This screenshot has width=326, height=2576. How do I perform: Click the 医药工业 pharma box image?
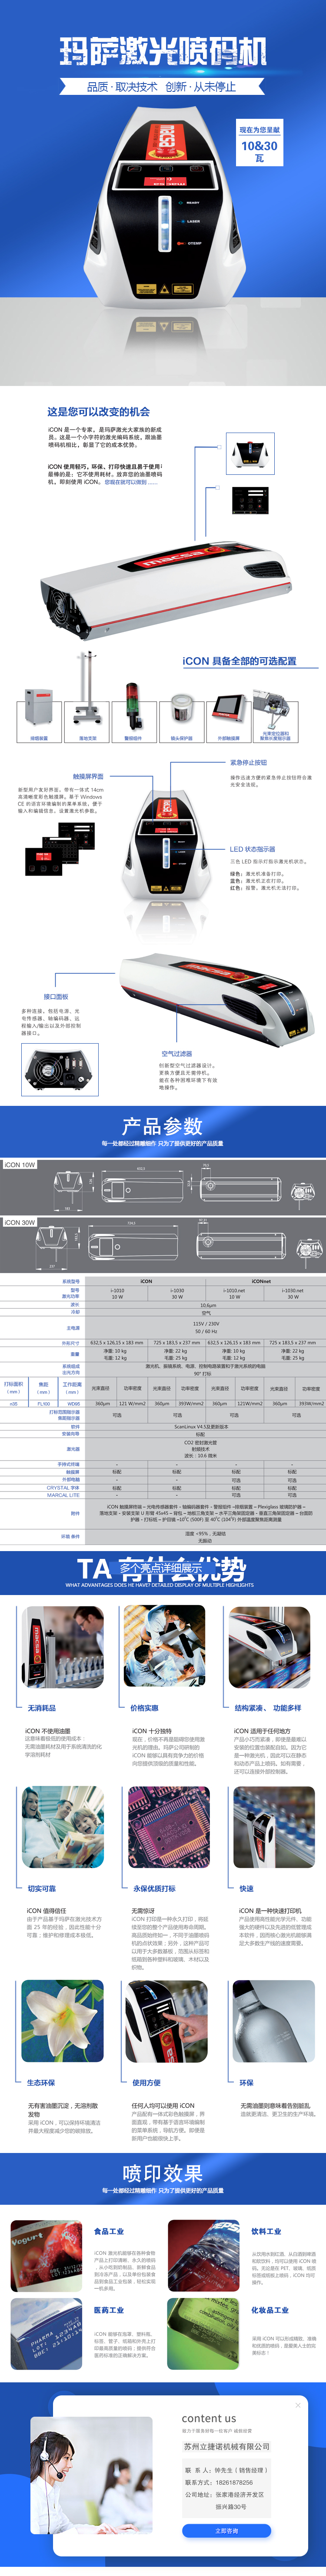(46, 2335)
